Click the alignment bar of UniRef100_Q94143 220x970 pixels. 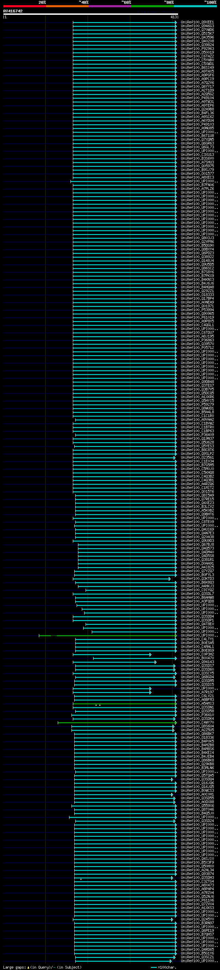(x=115, y=662)
